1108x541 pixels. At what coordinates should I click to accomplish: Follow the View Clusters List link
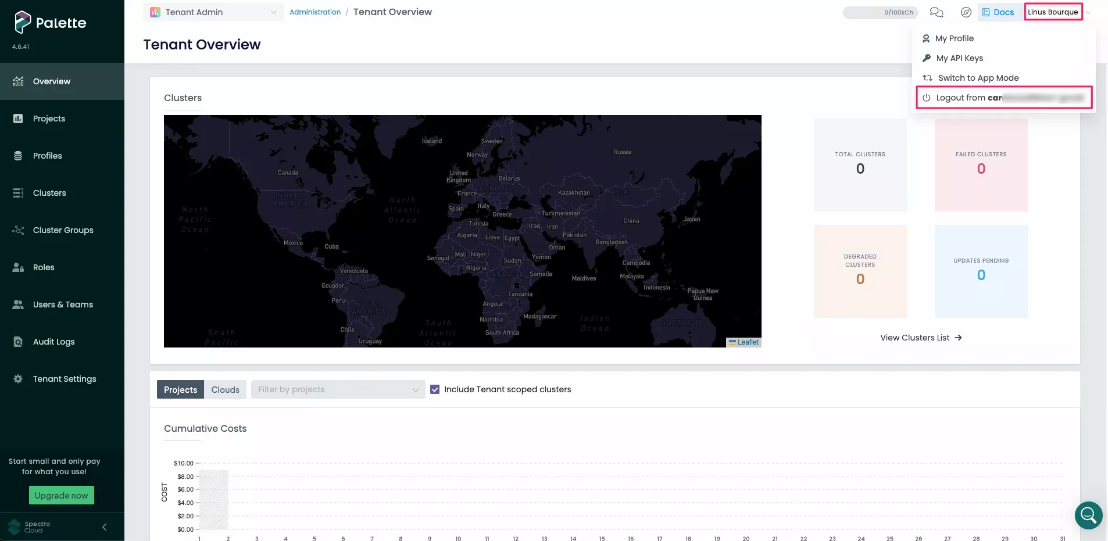920,338
